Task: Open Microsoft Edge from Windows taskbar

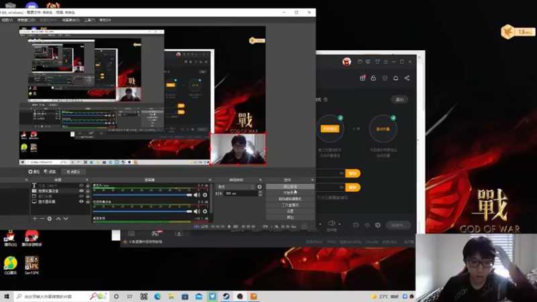Action: (x=158, y=296)
